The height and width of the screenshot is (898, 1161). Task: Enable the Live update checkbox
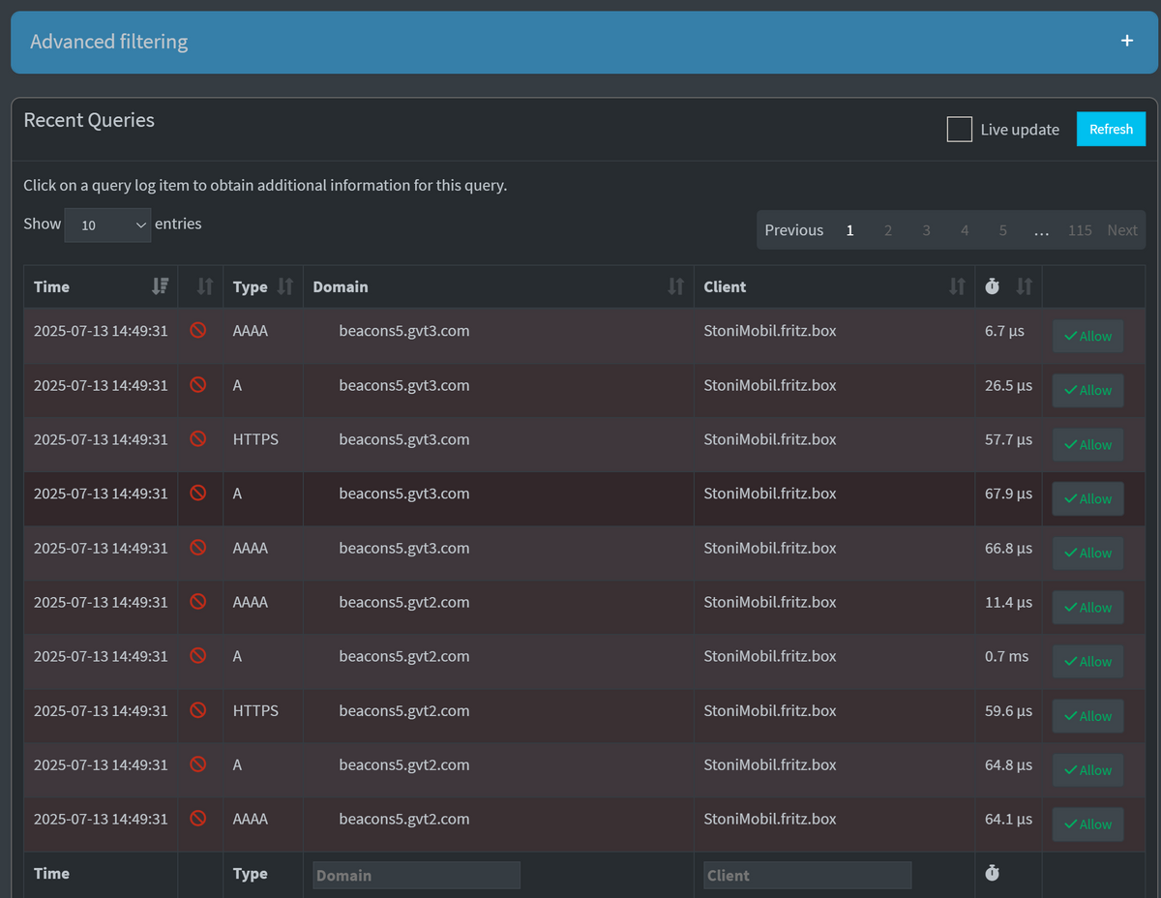(x=959, y=130)
